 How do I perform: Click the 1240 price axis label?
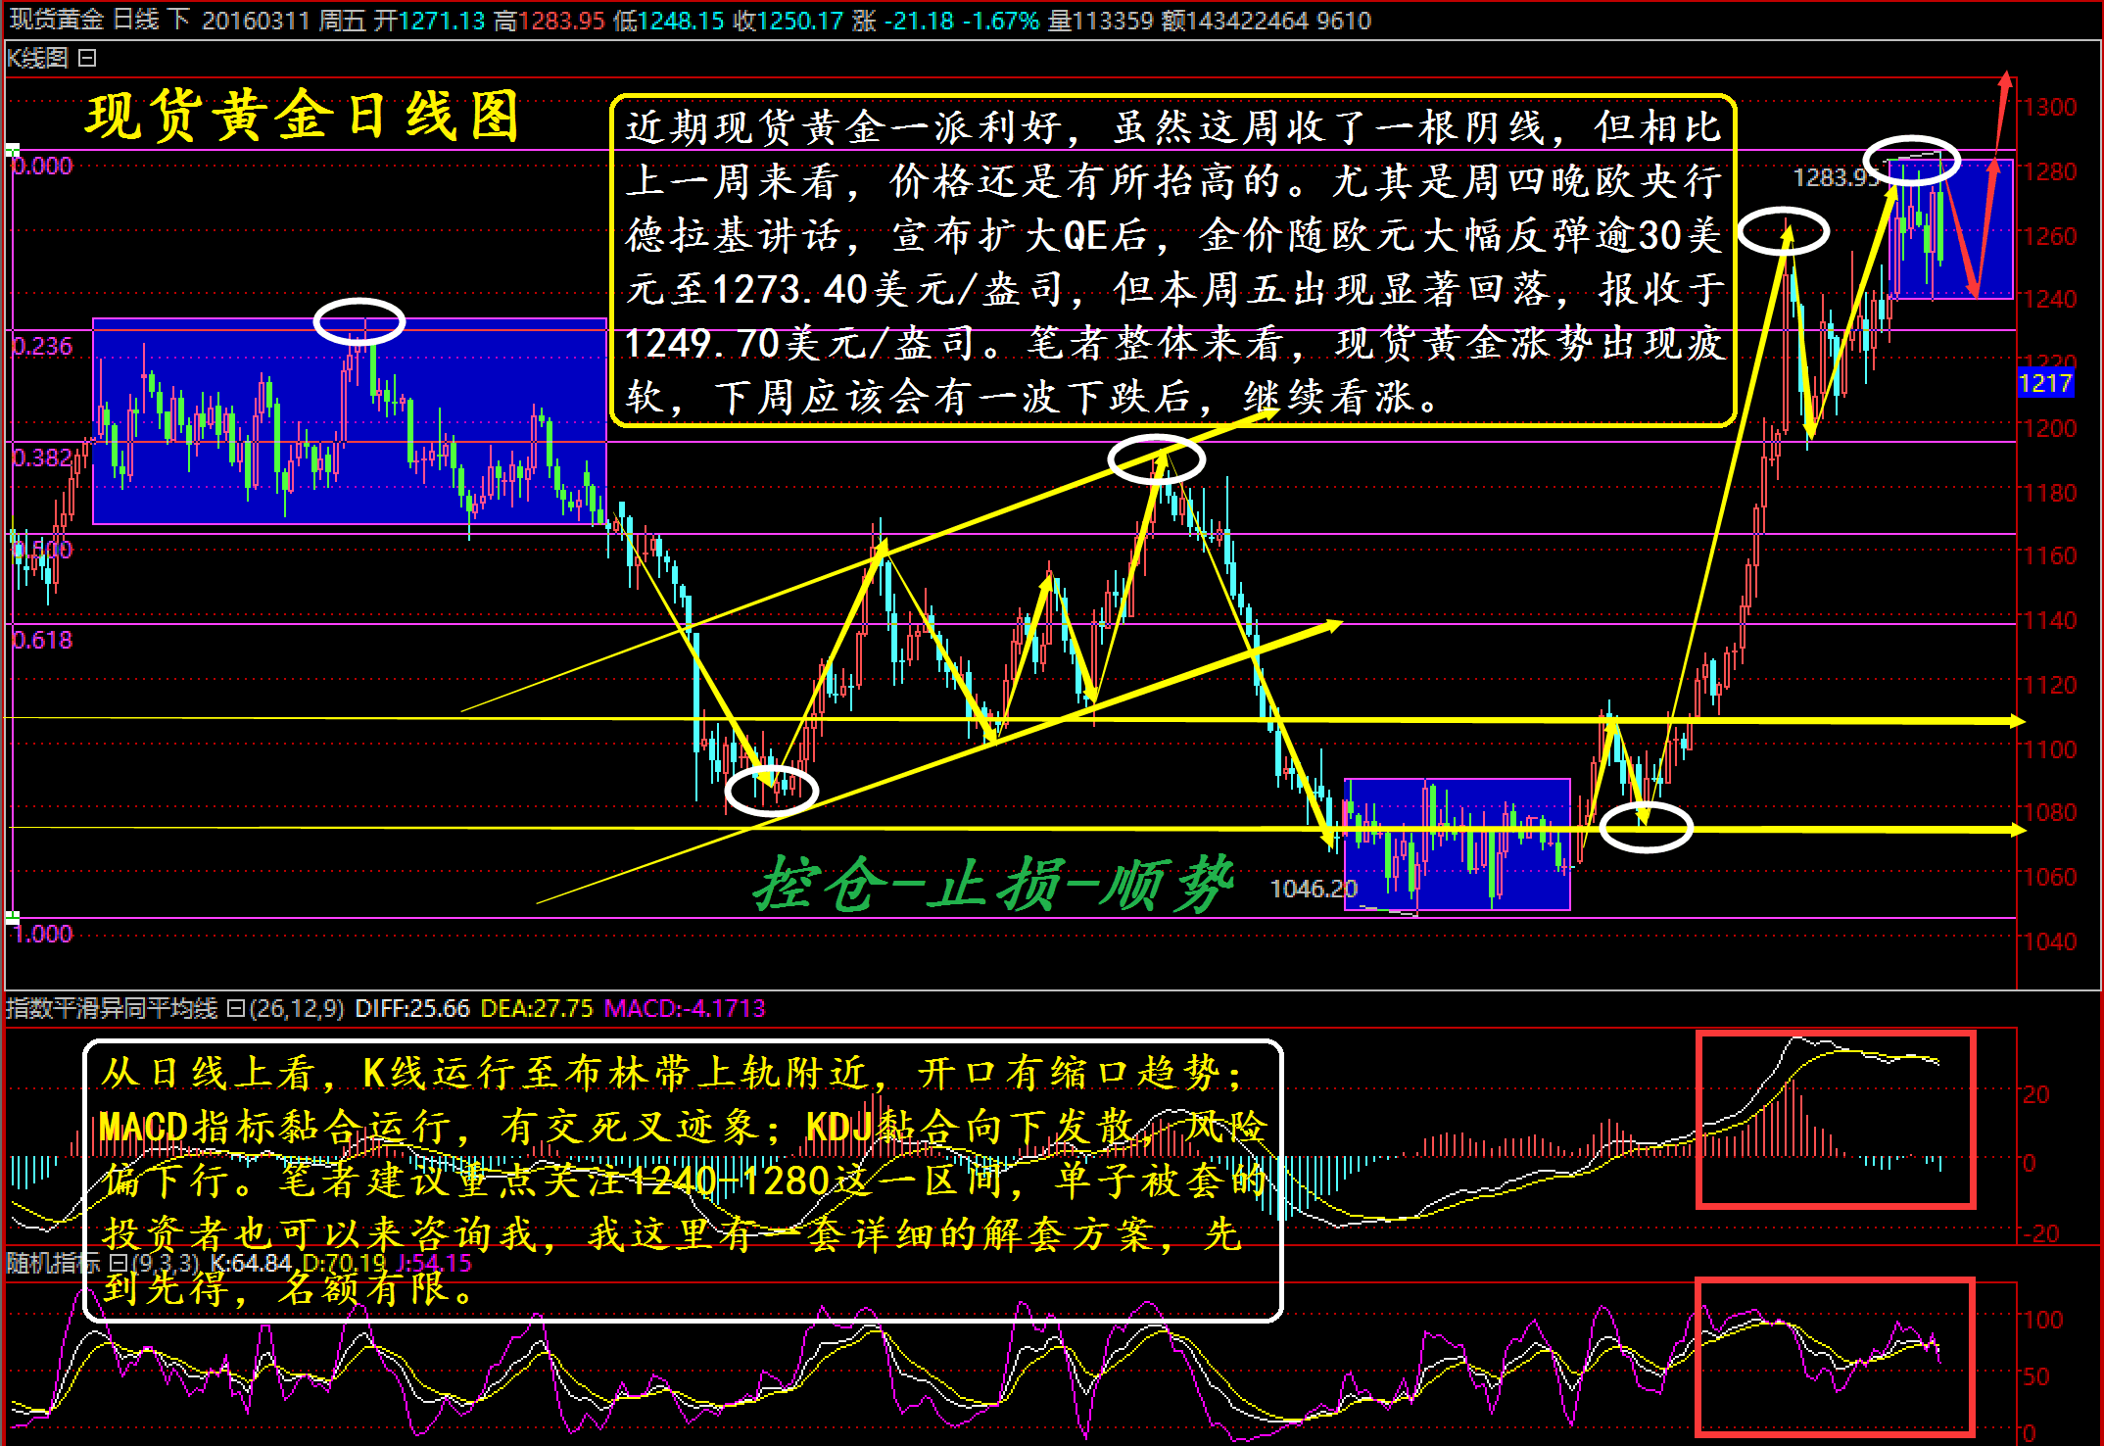pyautogui.click(x=2050, y=300)
